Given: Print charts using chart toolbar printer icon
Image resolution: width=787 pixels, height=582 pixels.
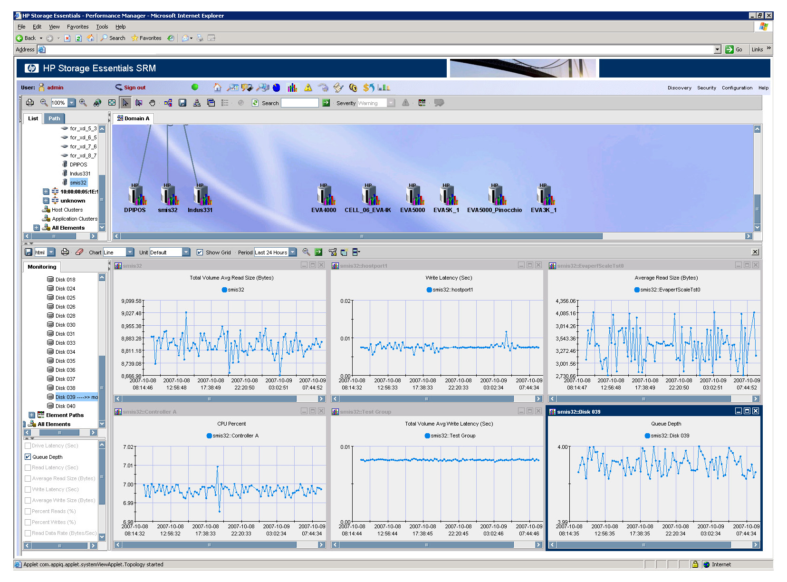Looking at the screenshot, I should click(65, 252).
